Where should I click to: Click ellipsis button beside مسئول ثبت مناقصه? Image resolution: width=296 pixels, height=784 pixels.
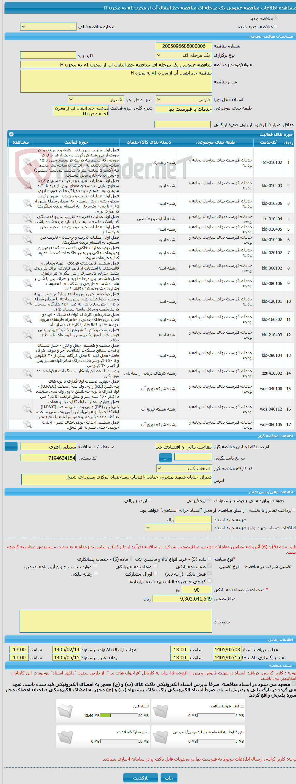[x=11, y=447]
